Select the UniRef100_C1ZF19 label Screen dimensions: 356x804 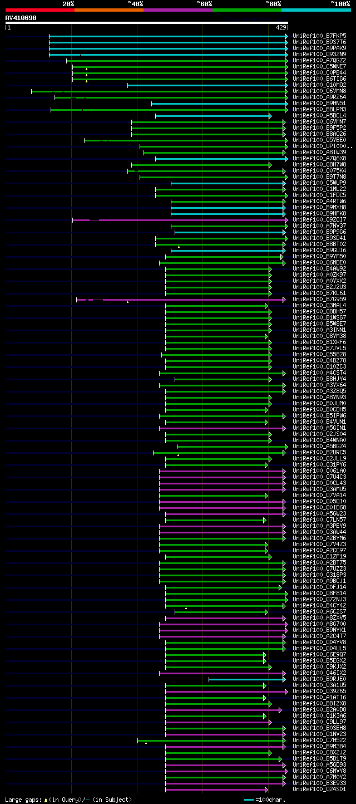coord(319,557)
